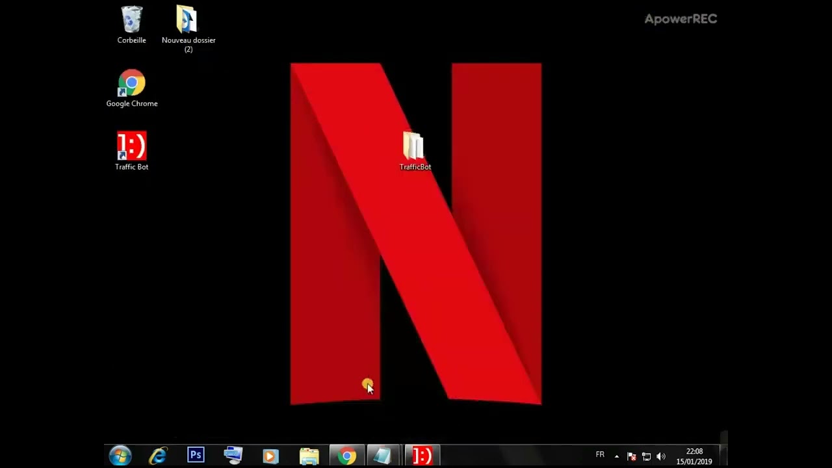The width and height of the screenshot is (832, 468).
Task: Click the Show desktop button
Action: pos(723,456)
